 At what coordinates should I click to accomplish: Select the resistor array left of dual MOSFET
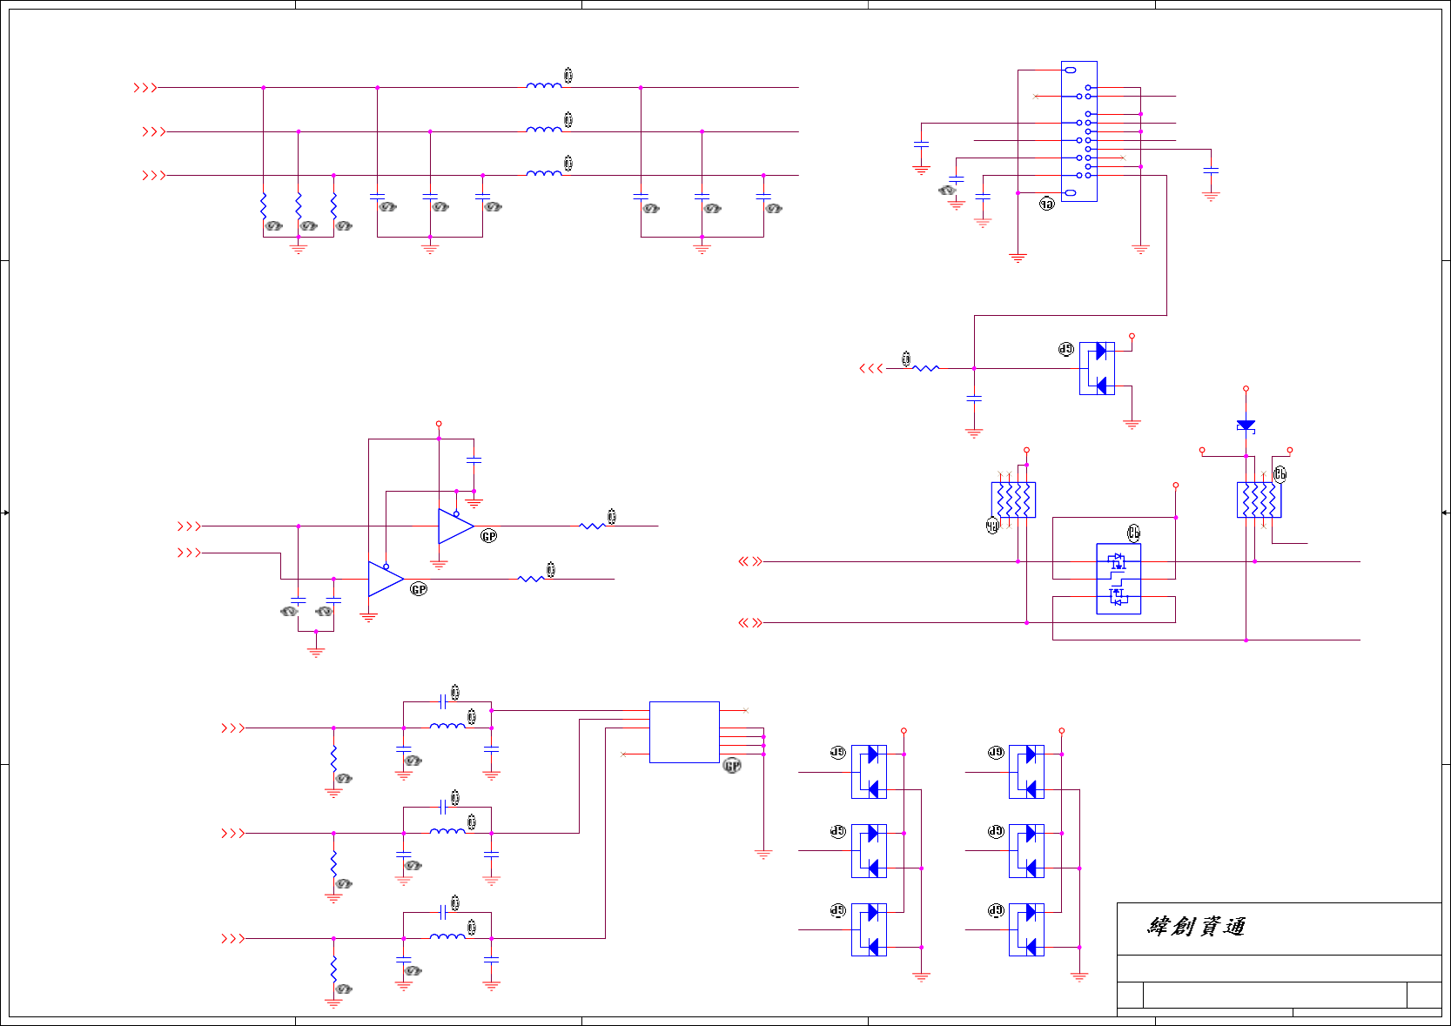pos(1013,500)
